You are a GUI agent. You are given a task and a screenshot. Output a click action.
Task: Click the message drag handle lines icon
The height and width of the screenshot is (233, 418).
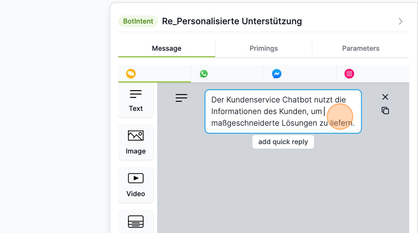click(181, 98)
